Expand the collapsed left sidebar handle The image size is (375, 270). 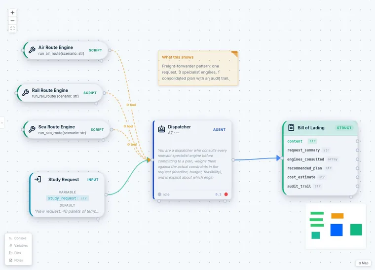point(2,123)
